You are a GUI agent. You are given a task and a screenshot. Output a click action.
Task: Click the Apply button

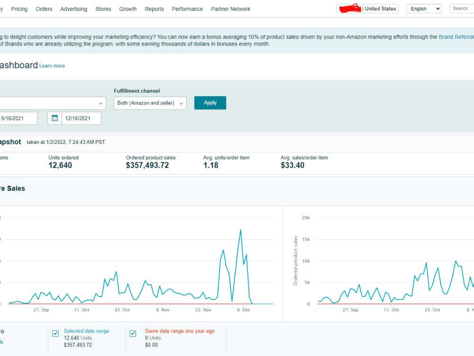[x=210, y=103]
